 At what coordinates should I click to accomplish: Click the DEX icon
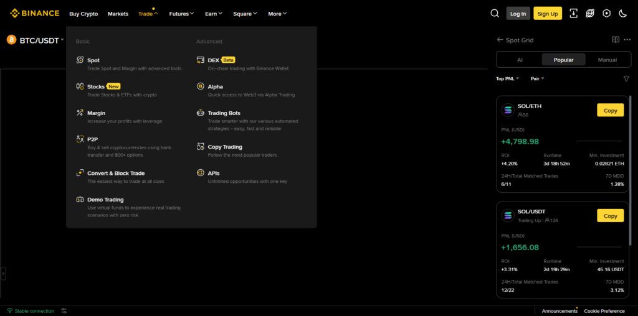click(201, 60)
